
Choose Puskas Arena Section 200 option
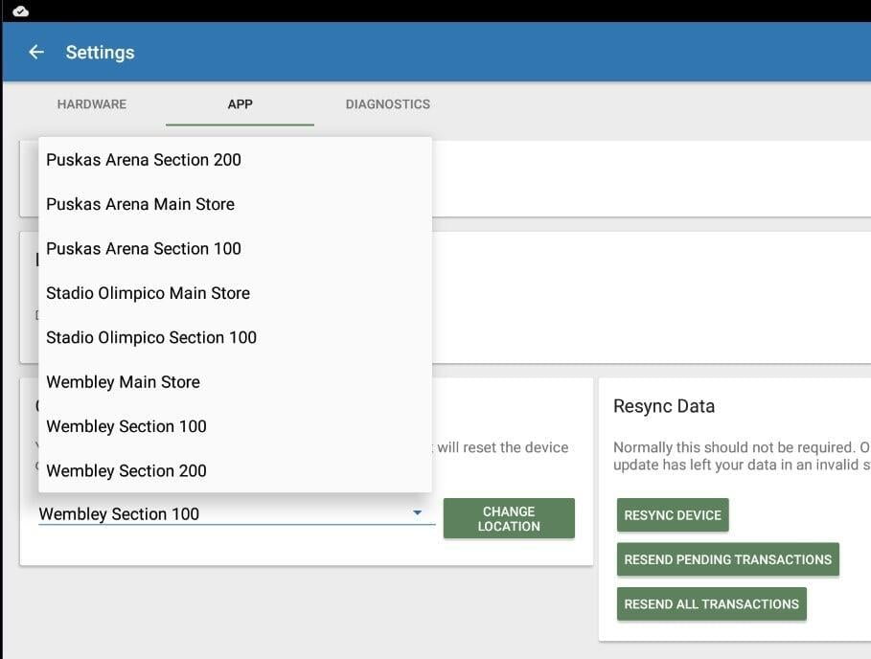pyautogui.click(x=235, y=160)
